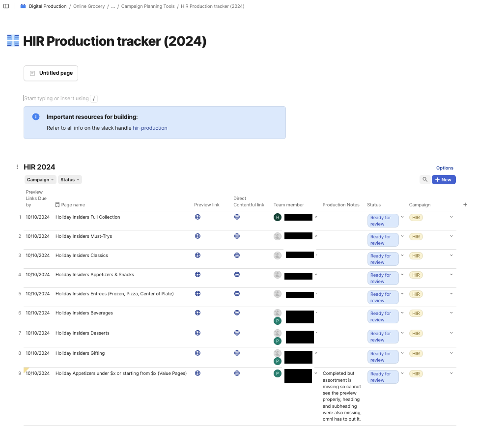Navigate to Campaign Planning Tools in the breadcrumb
This screenshot has height=427, width=478.
pos(147,6)
